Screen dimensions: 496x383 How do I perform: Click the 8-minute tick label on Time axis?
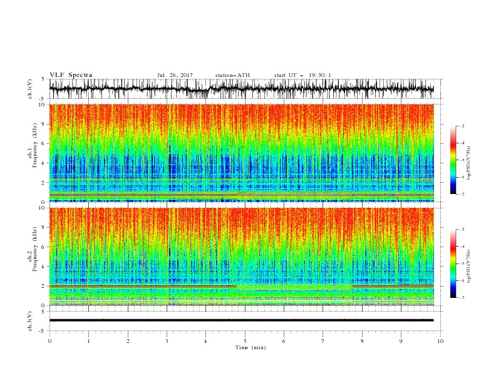pos(362,341)
